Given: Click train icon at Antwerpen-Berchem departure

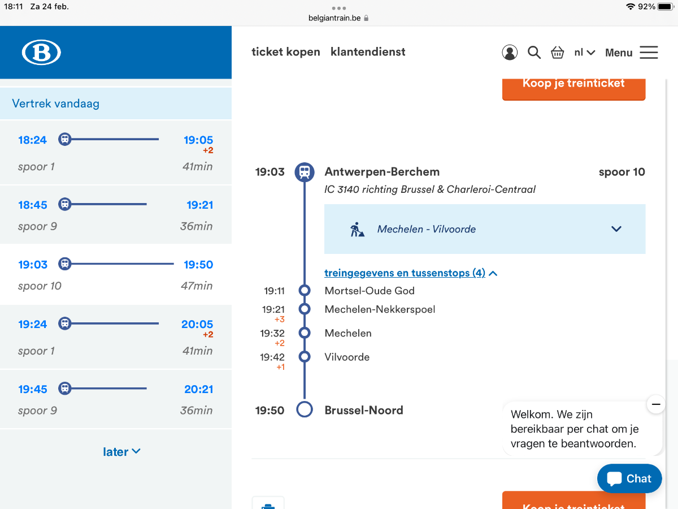Looking at the screenshot, I should [x=305, y=172].
